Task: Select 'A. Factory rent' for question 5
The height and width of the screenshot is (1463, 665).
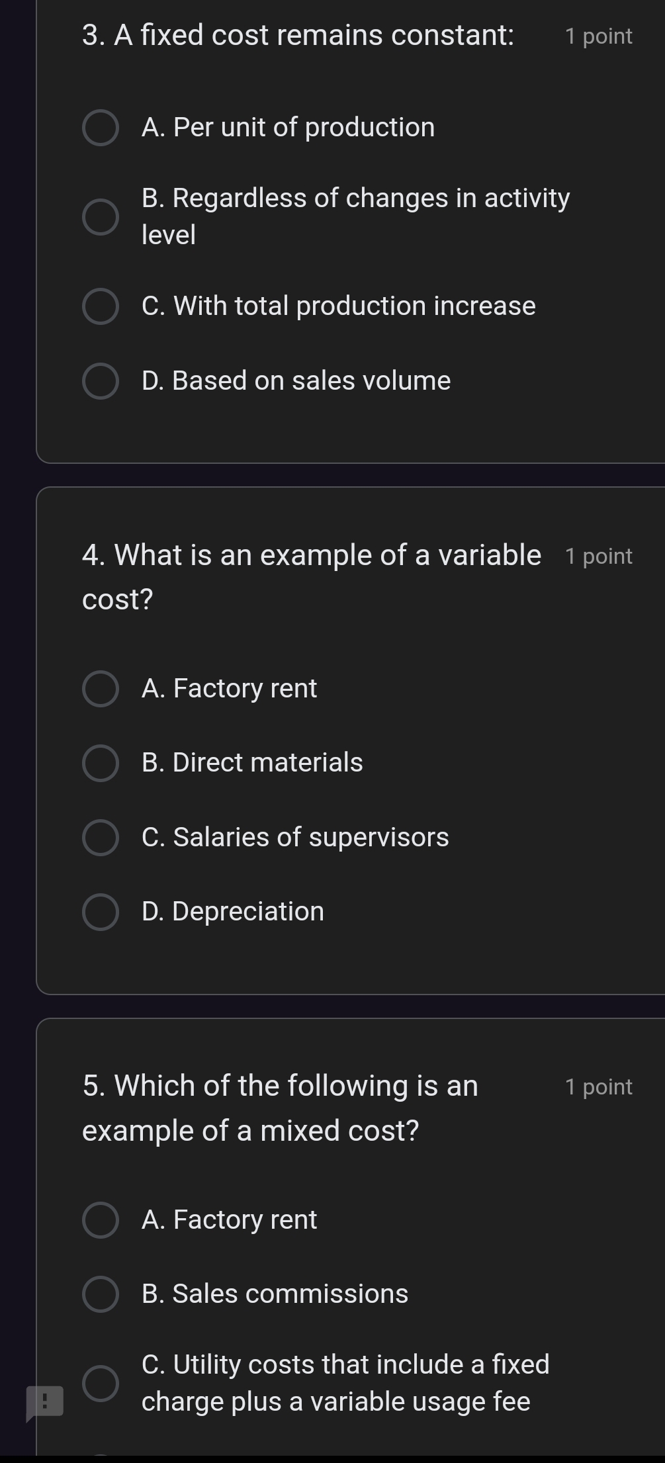Action: (x=101, y=1220)
